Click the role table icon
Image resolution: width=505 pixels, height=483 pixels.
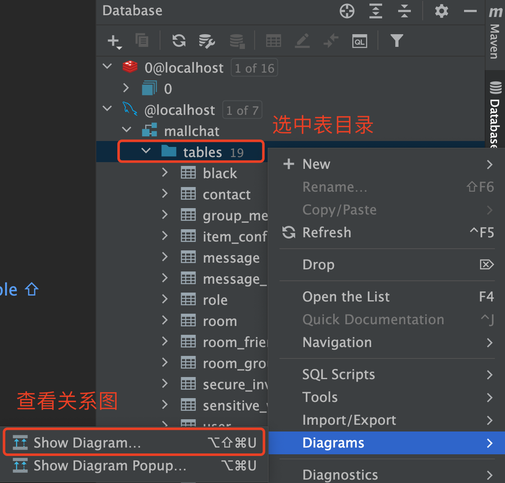coord(188,299)
